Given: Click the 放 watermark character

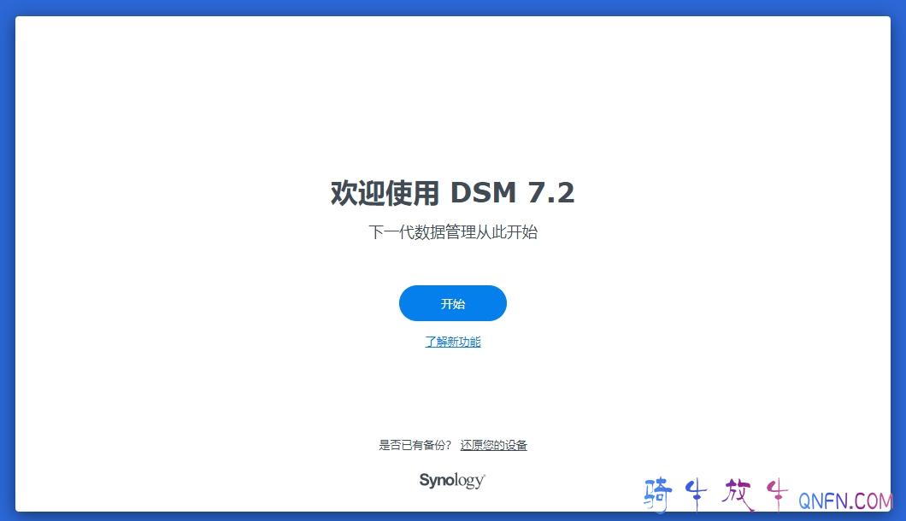Looking at the screenshot, I should (738, 495).
